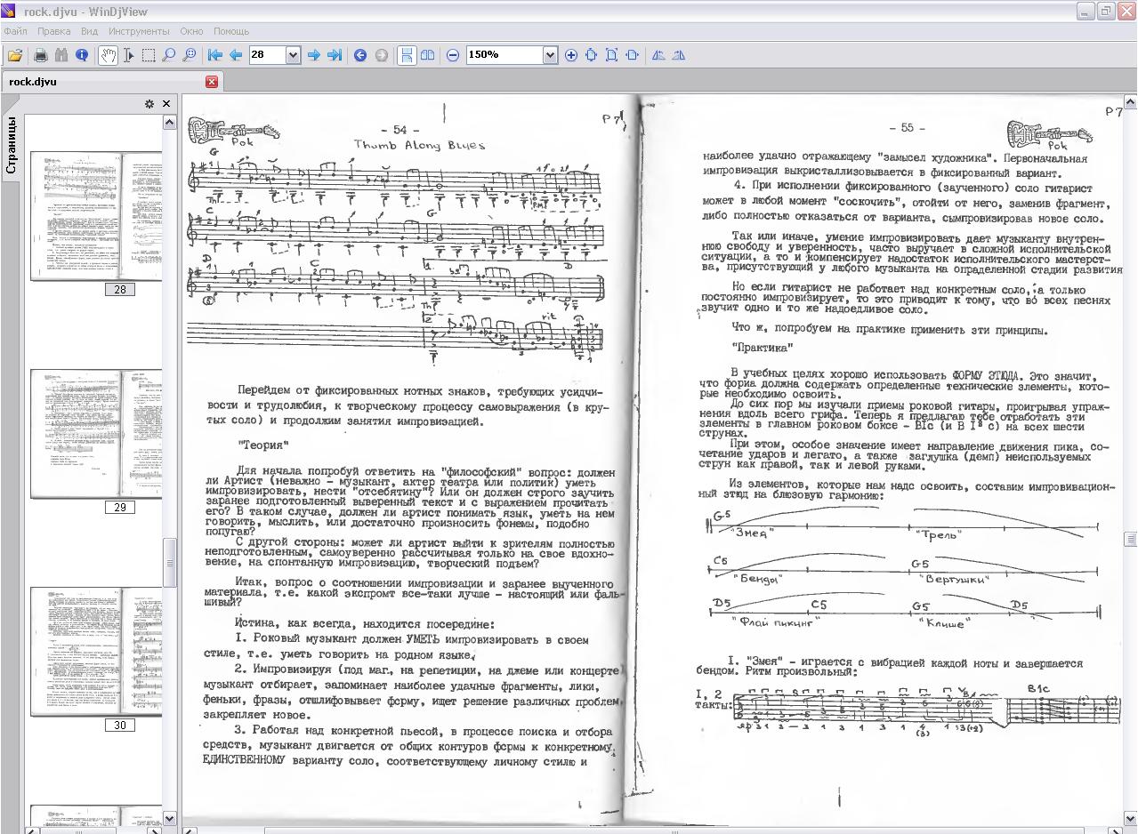Open the page number dropdown
The width and height of the screenshot is (1138, 834).
(293, 55)
